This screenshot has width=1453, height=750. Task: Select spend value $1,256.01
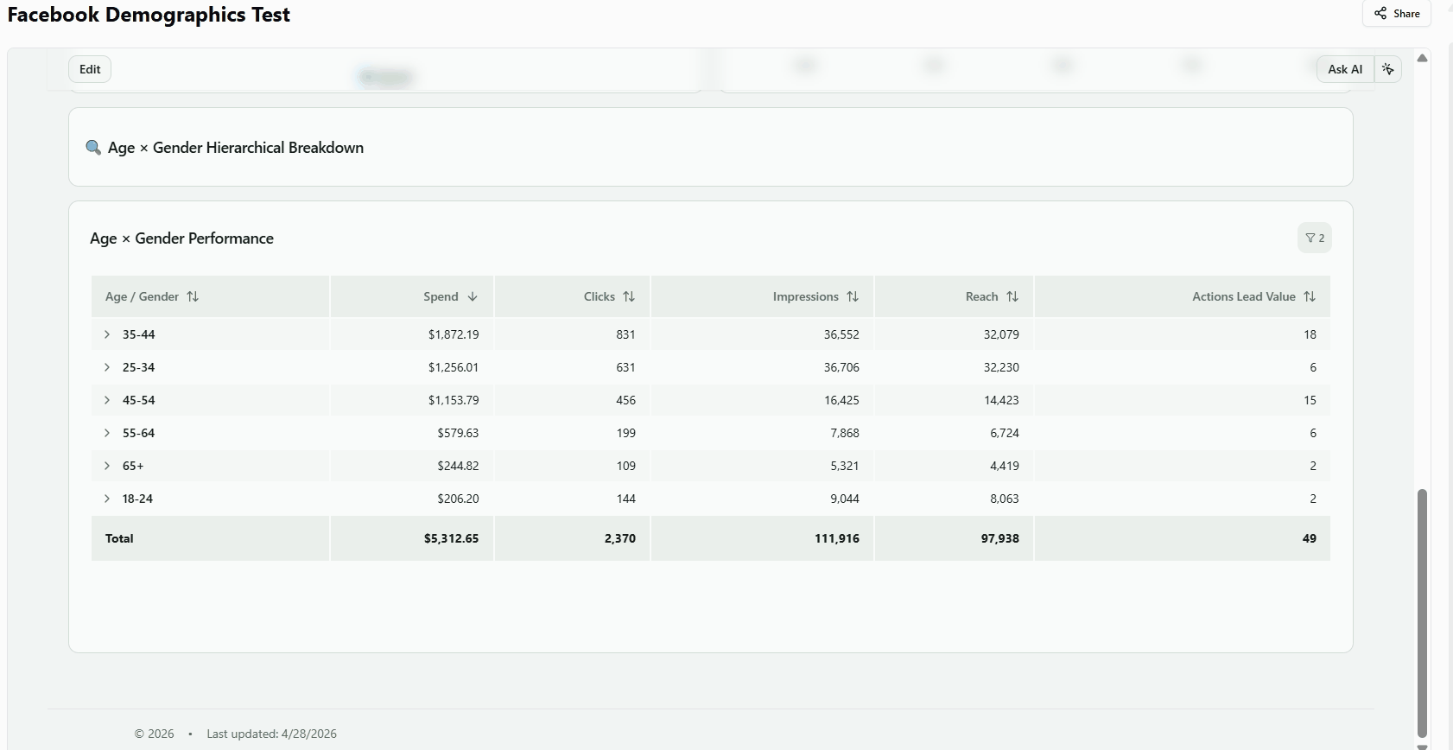[x=454, y=367]
